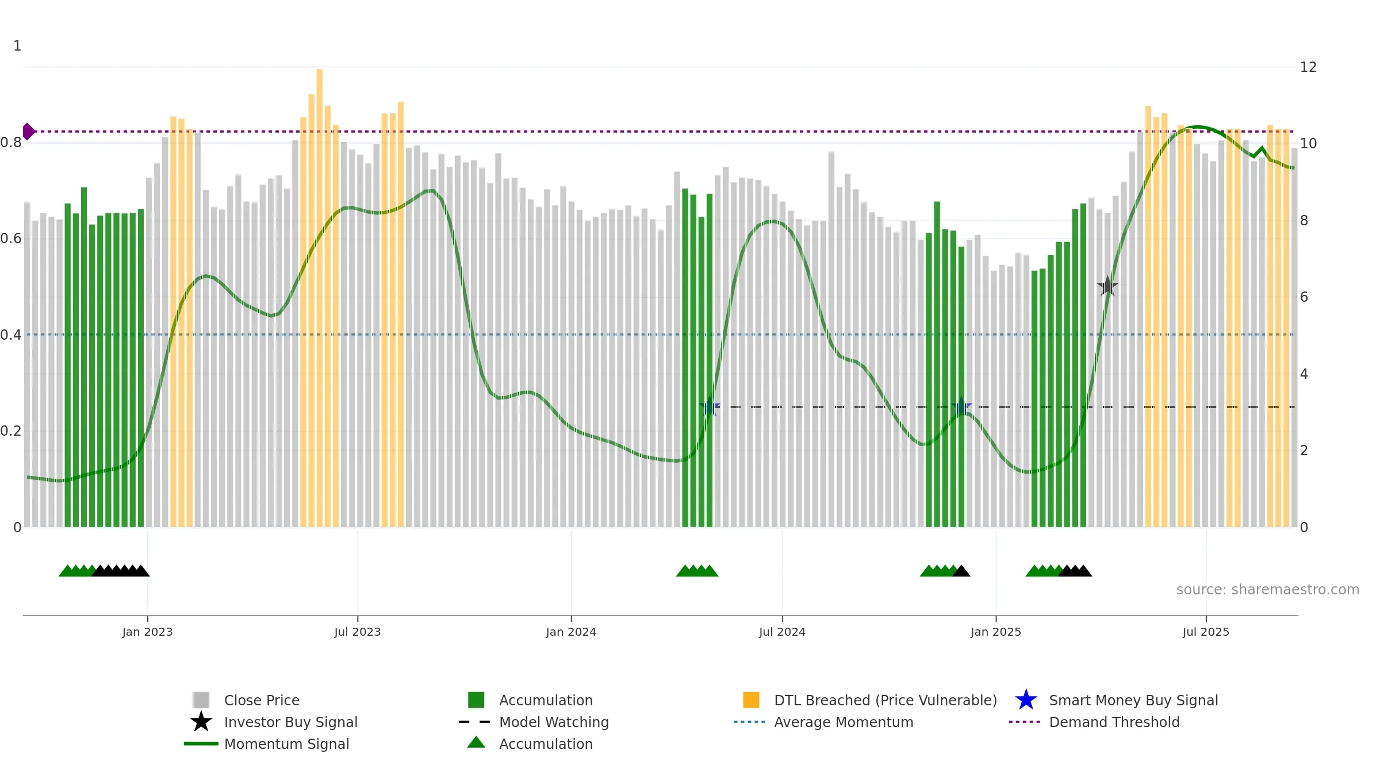Click the blue Smart Money star legend icon
The image size is (1380, 776).
[1026, 700]
